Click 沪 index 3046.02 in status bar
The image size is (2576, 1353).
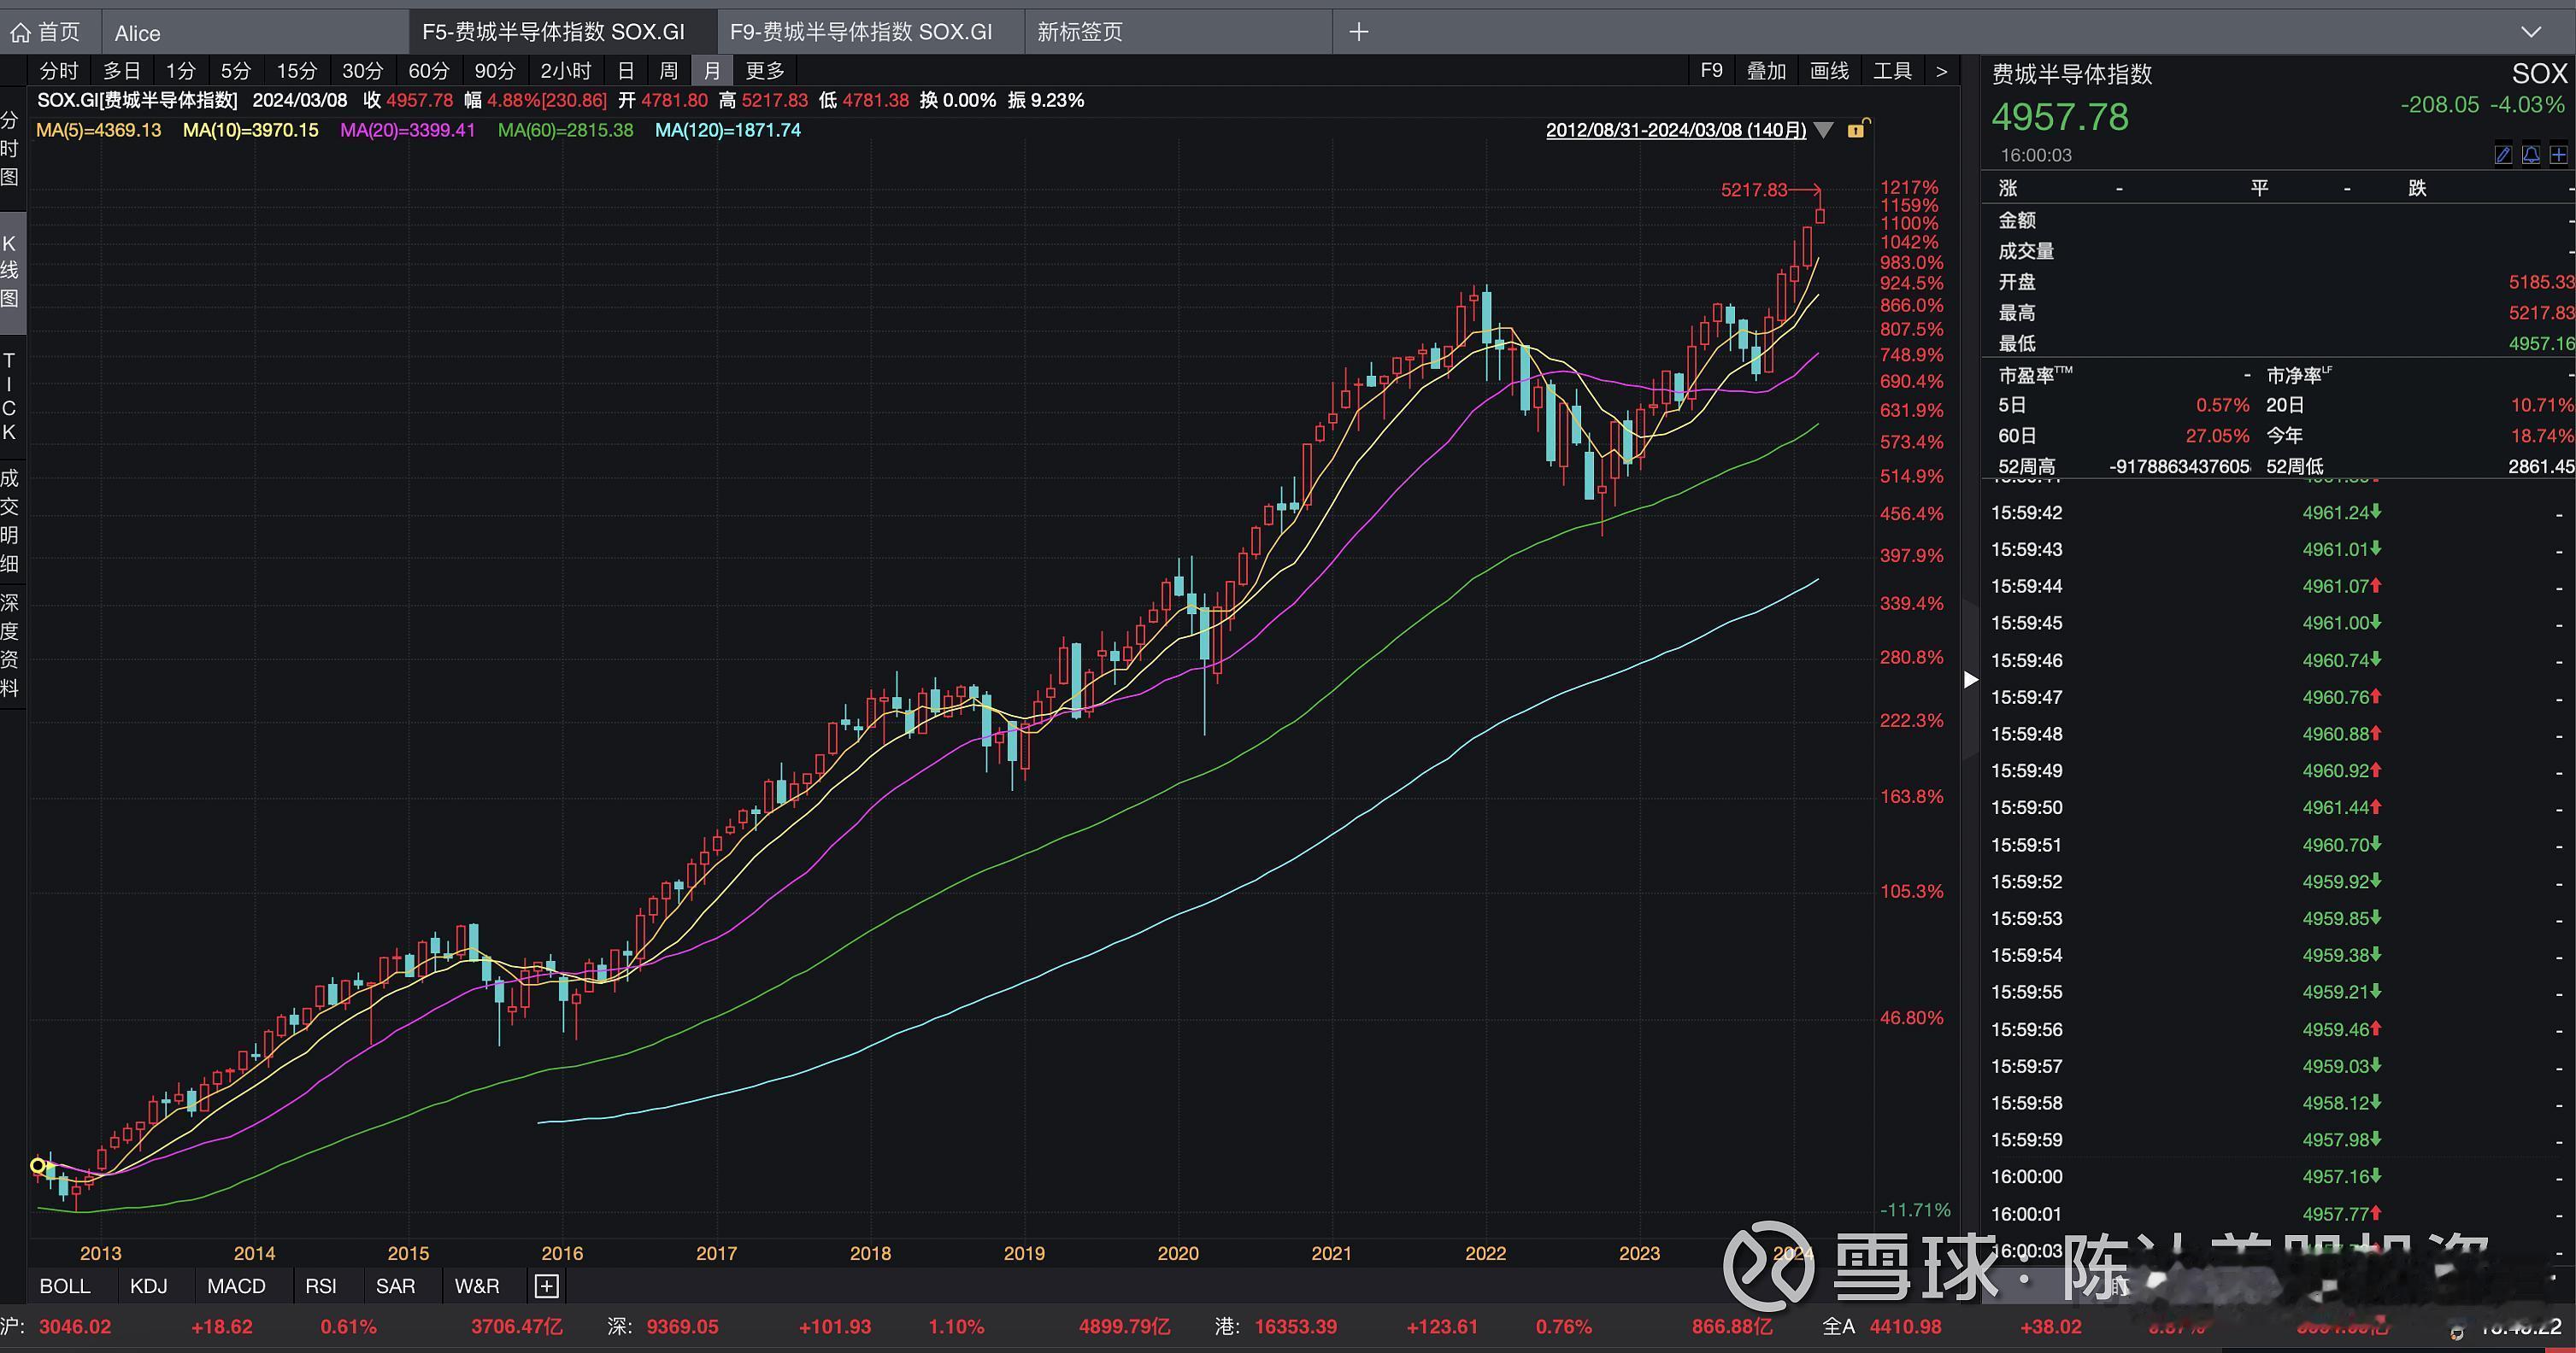(x=75, y=1327)
